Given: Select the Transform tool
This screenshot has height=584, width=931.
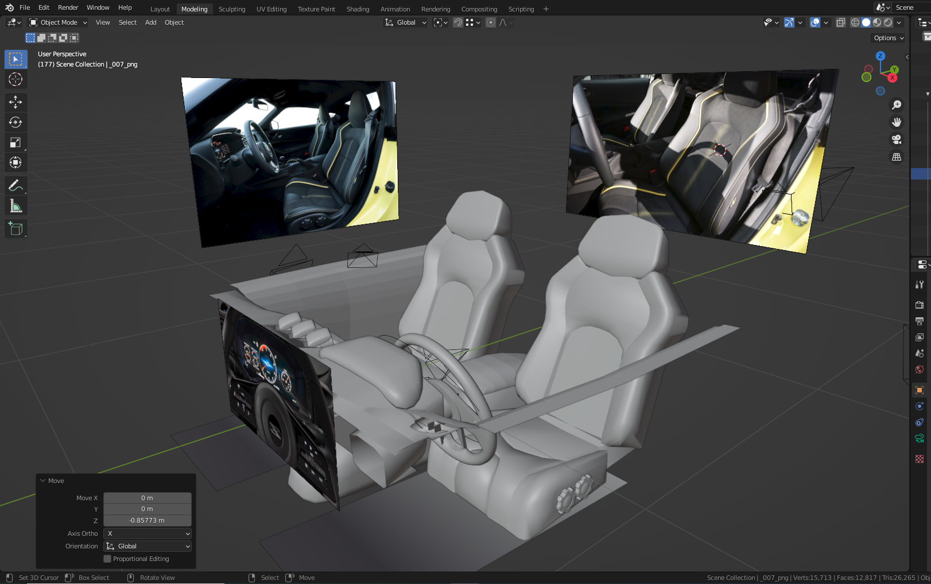Looking at the screenshot, I should click(x=15, y=162).
